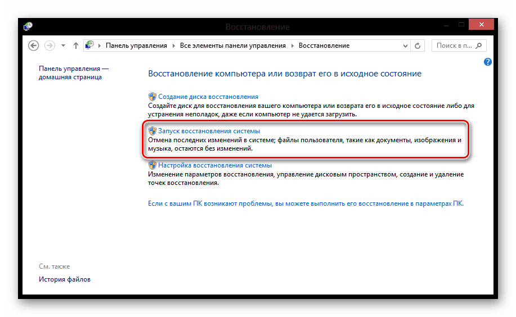516x317 pixels.
Task: Open help with the blue question mark icon
Action: pos(488,62)
